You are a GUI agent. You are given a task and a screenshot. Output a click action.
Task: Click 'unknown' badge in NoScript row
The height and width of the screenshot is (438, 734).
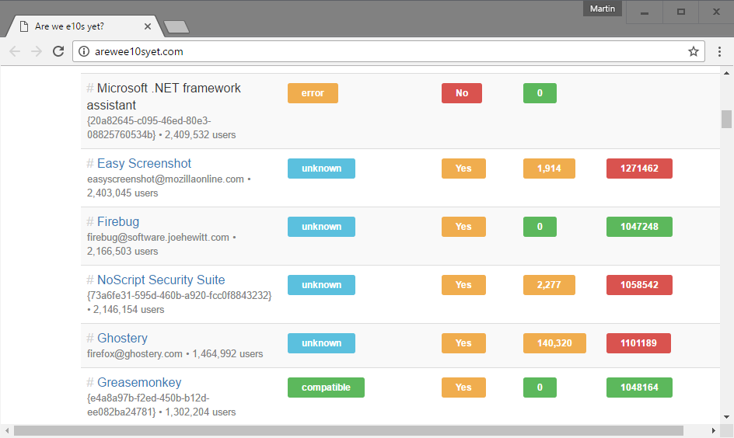point(321,285)
